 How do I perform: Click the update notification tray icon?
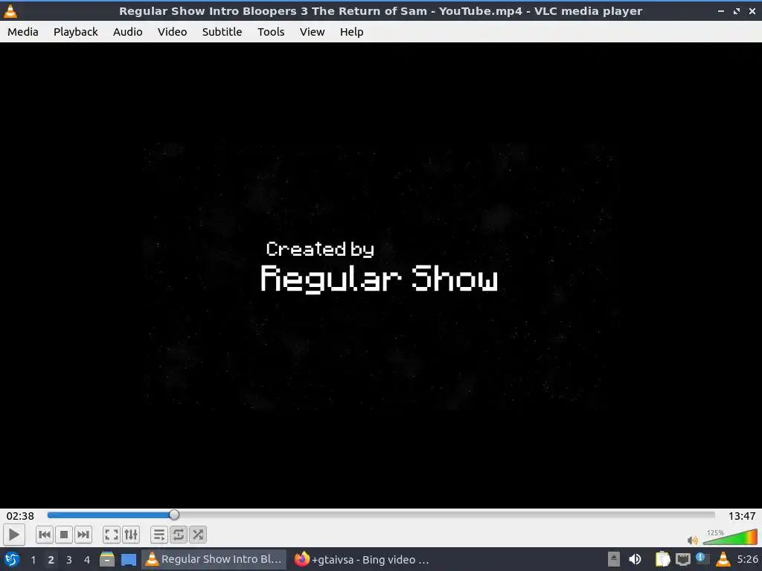pyautogui.click(x=702, y=559)
